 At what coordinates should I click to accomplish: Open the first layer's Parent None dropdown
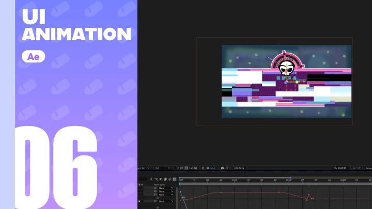click(166, 188)
